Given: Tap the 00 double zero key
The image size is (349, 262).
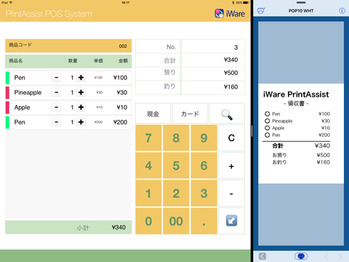Looking at the screenshot, I should tap(176, 221).
